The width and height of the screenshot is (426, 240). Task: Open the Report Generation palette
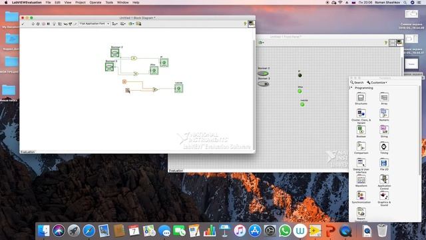coord(361,212)
